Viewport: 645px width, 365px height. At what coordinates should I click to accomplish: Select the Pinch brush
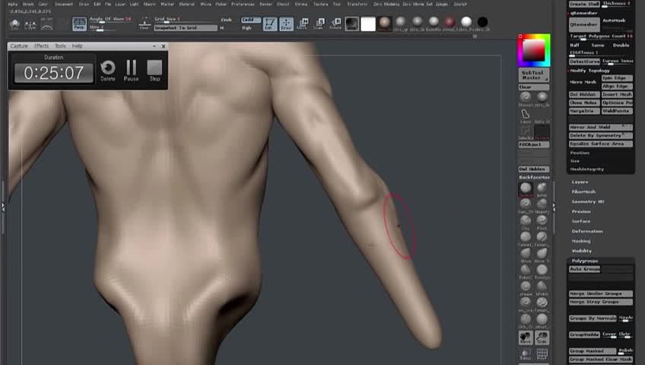coord(542,222)
